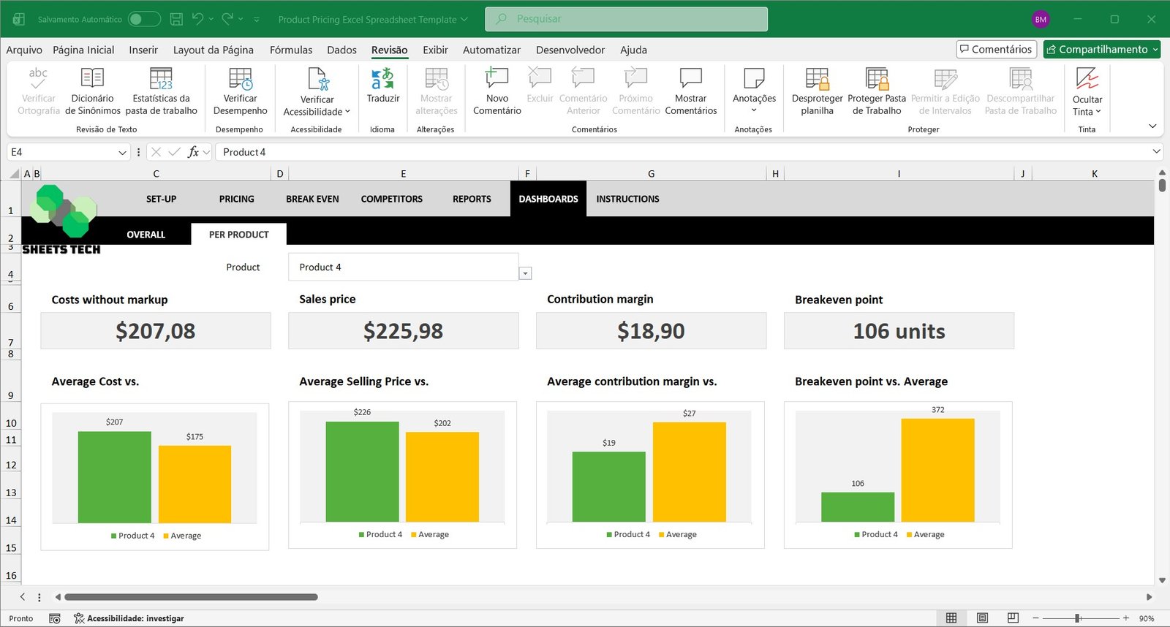Click Desproteger planilha icon

(x=817, y=78)
